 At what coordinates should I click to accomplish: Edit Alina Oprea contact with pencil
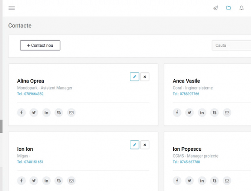tap(134, 77)
